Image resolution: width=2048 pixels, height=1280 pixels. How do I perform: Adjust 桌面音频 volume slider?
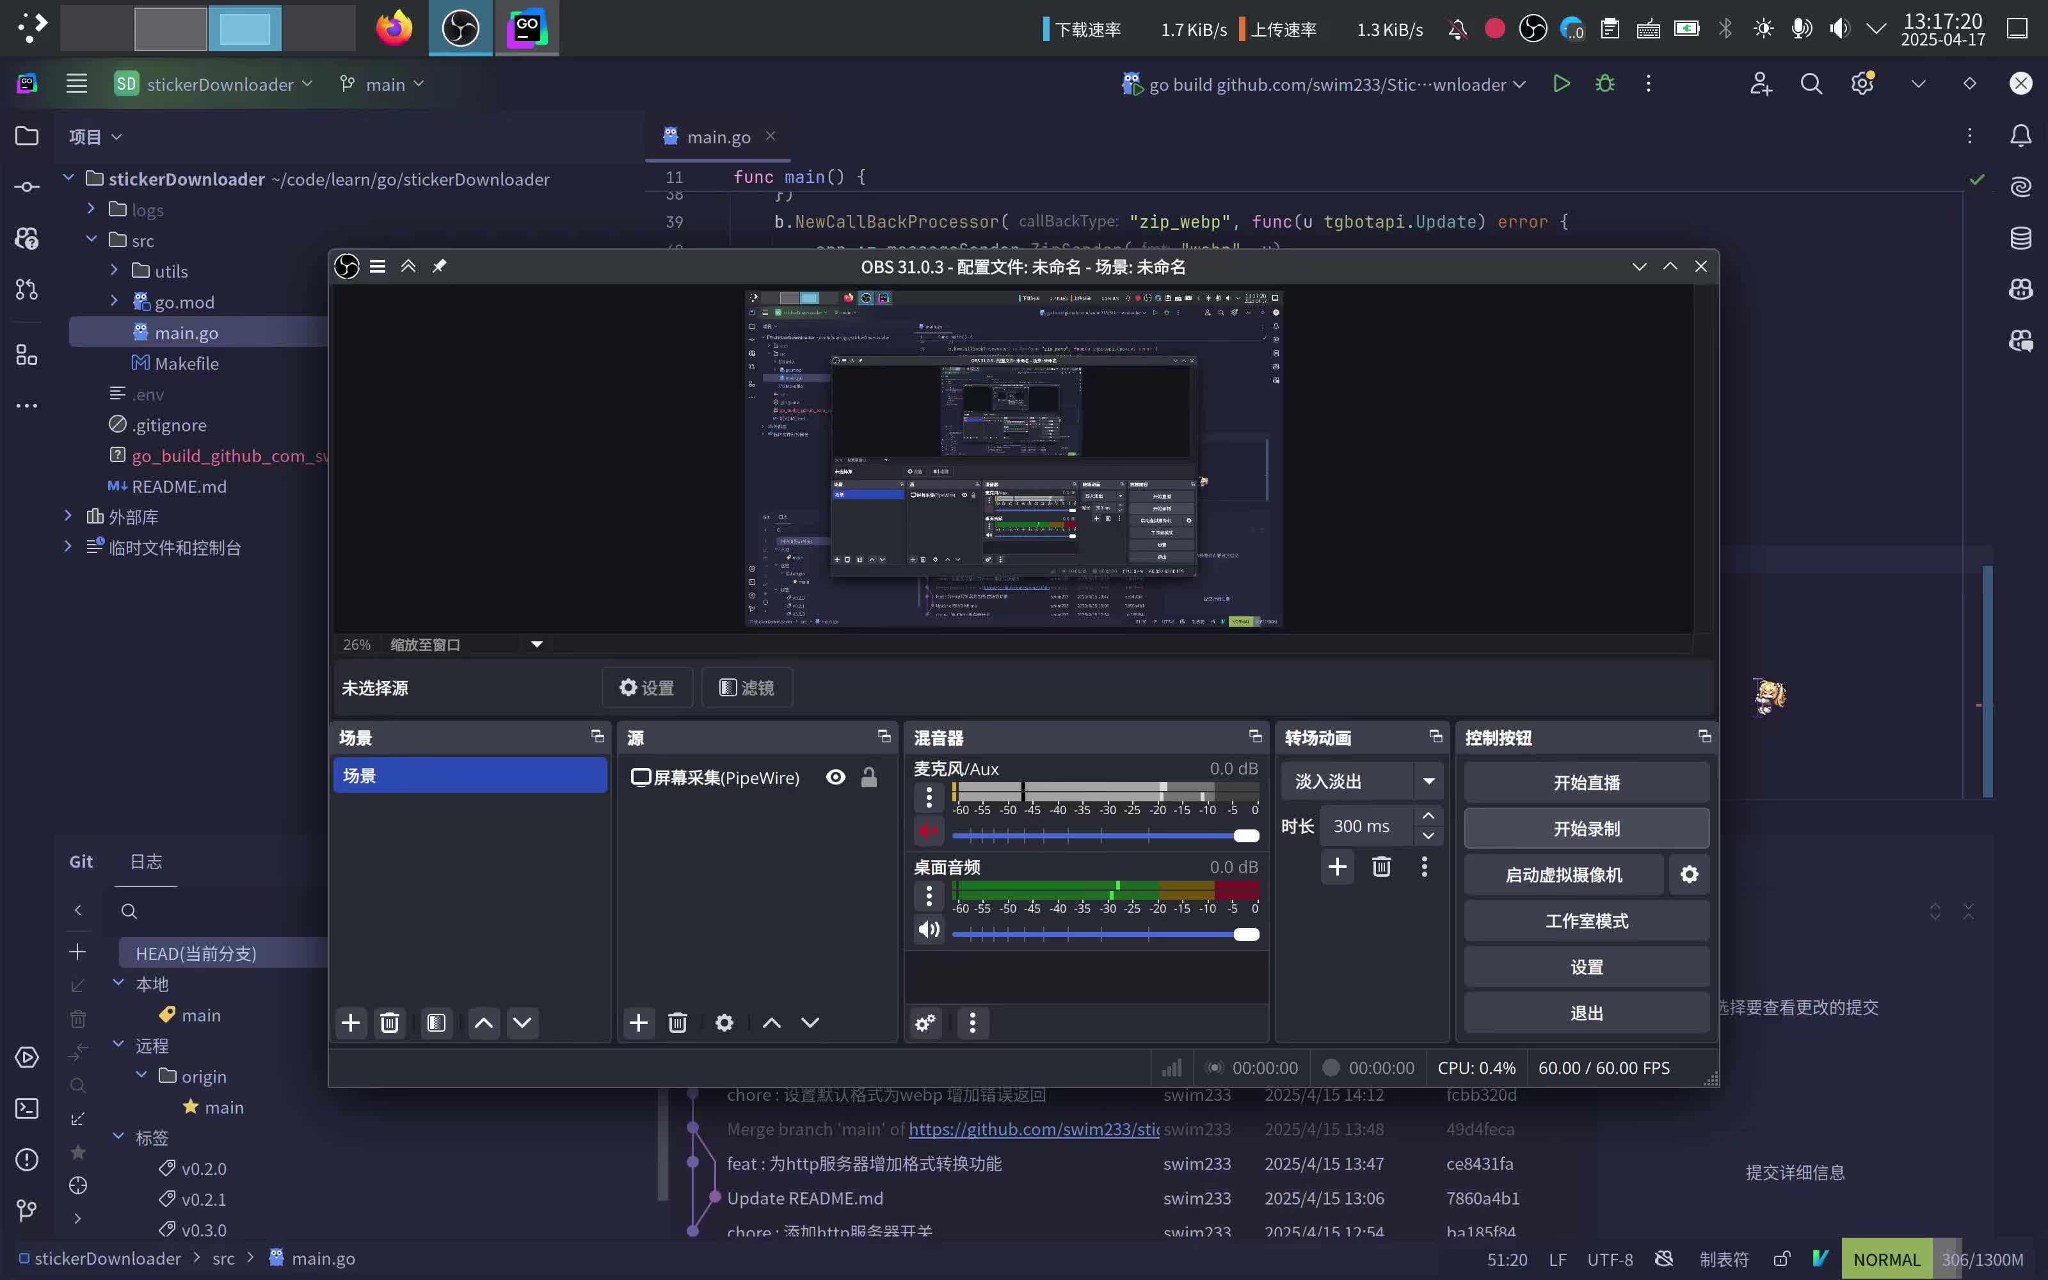click(x=1105, y=934)
